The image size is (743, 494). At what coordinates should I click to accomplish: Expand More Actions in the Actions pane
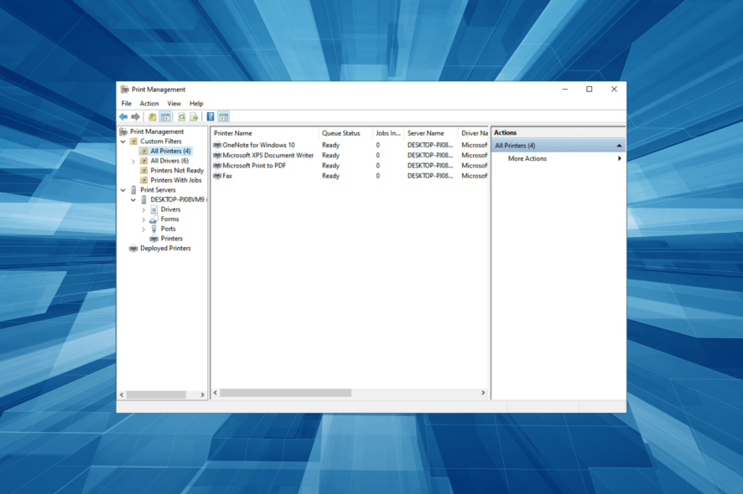coord(620,158)
